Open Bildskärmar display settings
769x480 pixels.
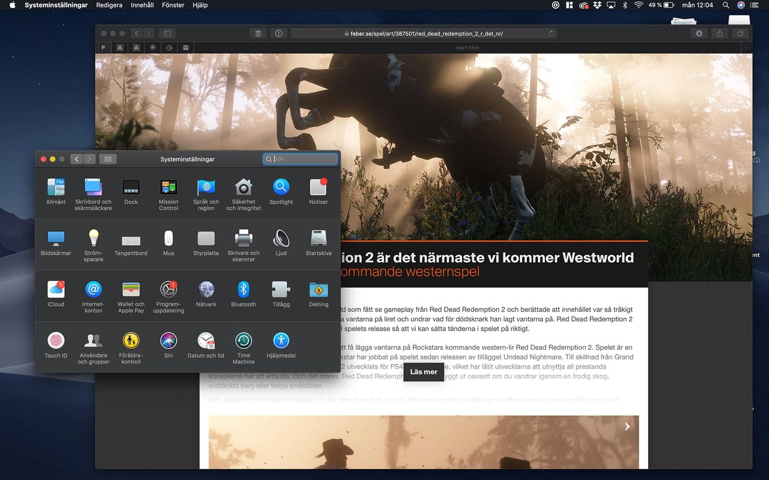pyautogui.click(x=56, y=243)
